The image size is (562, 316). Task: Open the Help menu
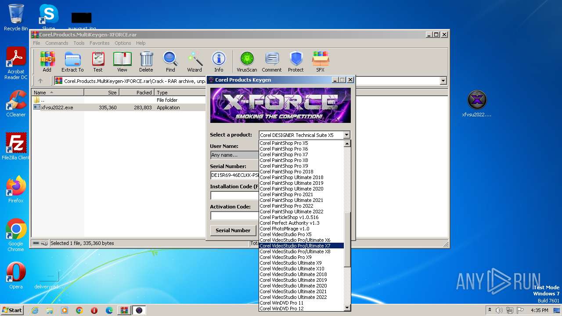point(140,43)
